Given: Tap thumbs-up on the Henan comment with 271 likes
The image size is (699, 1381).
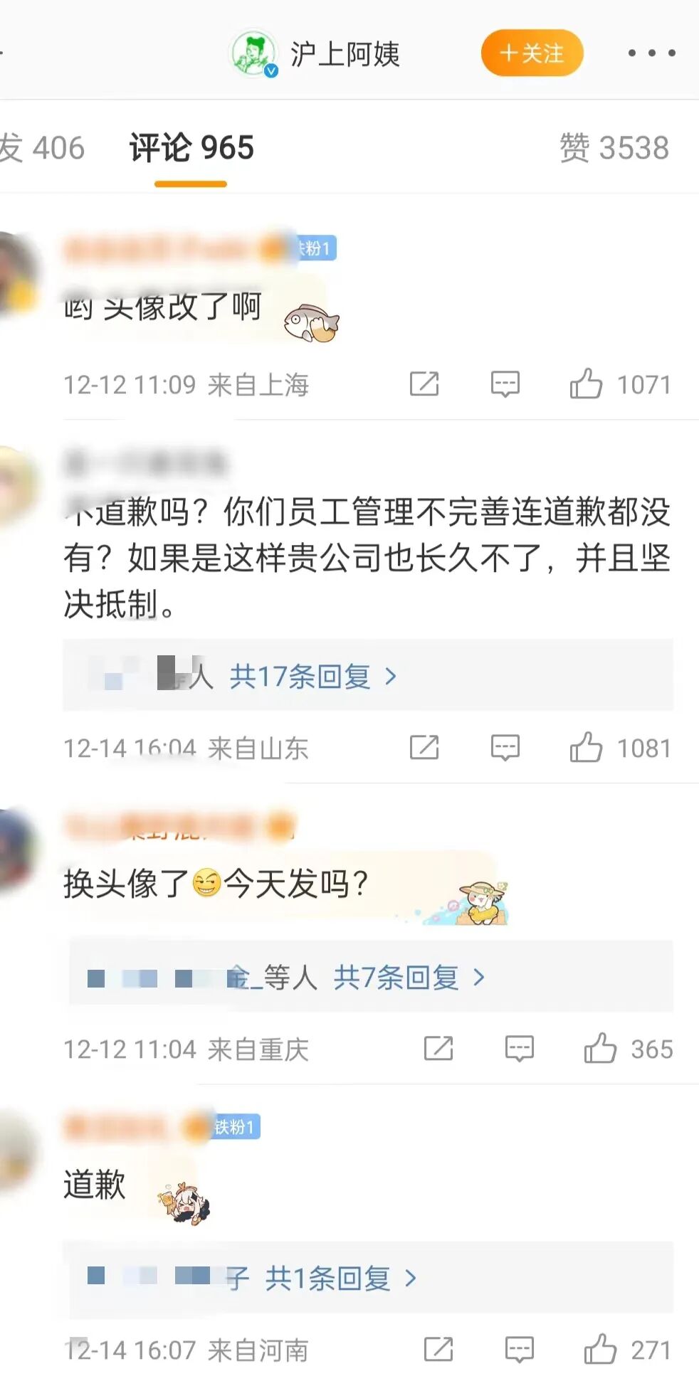Looking at the screenshot, I should tap(600, 1350).
